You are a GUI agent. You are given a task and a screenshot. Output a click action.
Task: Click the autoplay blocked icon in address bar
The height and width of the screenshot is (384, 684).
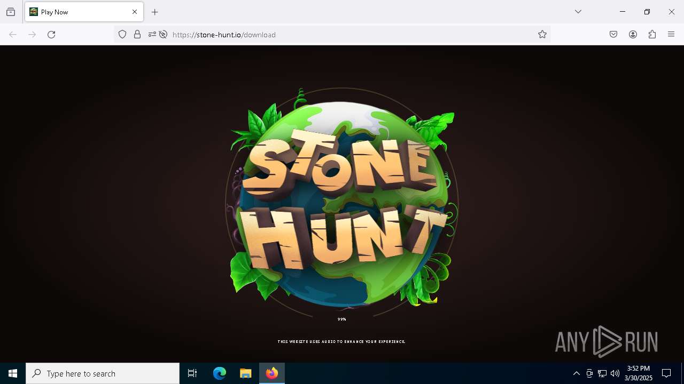point(164,35)
